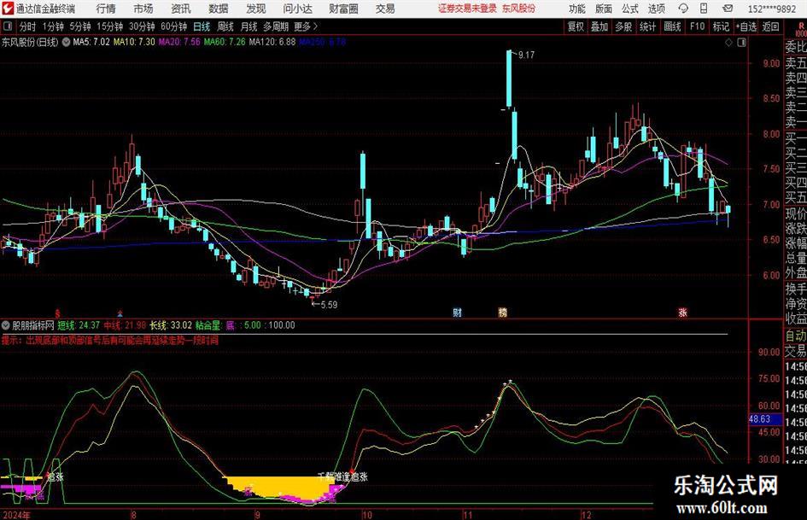Click the red 东风股份 text in the title bar
This screenshot has width=807, height=520.
click(518, 9)
